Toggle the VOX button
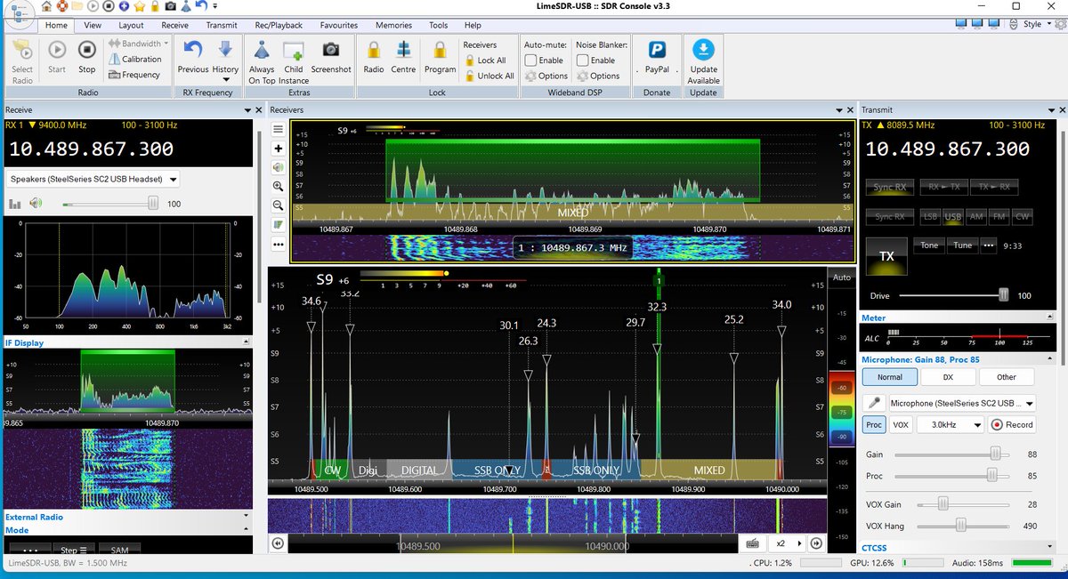Viewport: 1068px width, 579px height. click(x=901, y=425)
